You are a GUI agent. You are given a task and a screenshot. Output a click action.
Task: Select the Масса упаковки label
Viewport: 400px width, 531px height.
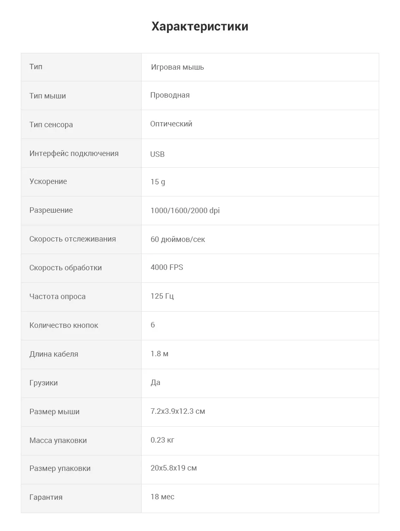point(58,440)
